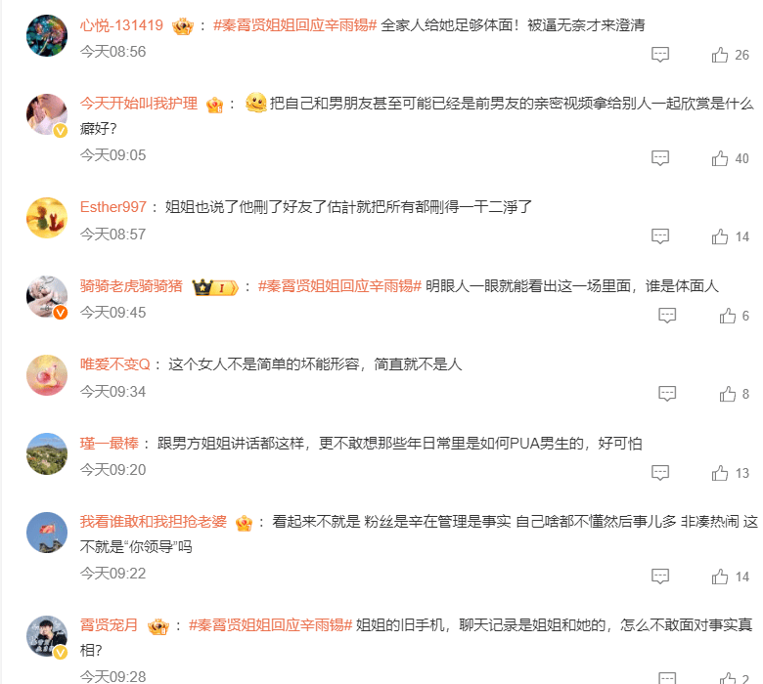
Task: Click the hashtag in 霄贤宠月's comment
Action: 270,624
